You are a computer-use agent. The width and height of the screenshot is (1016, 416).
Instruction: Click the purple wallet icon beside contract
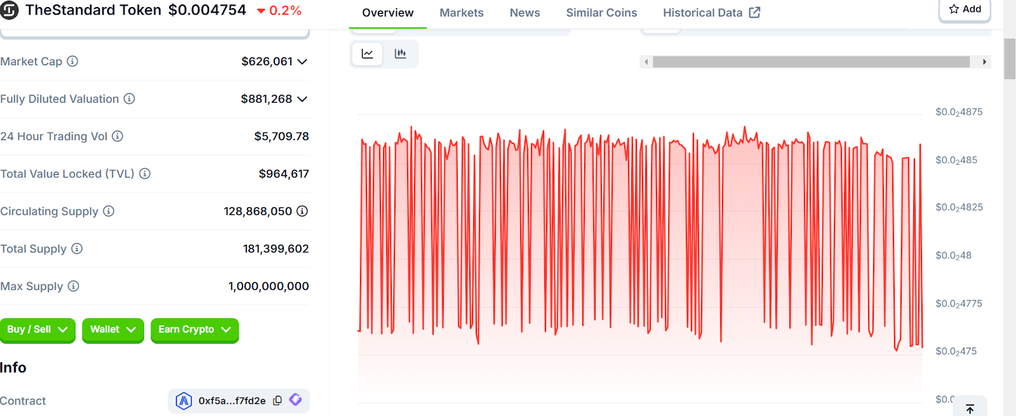(295, 400)
